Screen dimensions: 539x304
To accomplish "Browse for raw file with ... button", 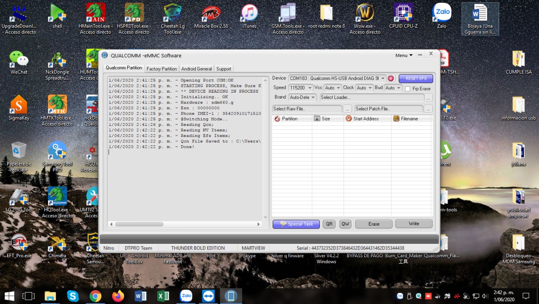I will coord(347,109).
